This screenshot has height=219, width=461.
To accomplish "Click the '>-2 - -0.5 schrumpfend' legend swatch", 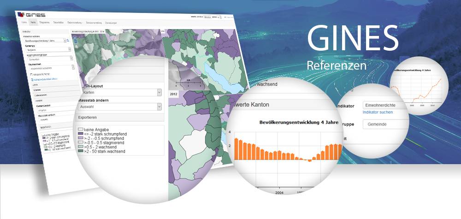I will [x=81, y=138].
